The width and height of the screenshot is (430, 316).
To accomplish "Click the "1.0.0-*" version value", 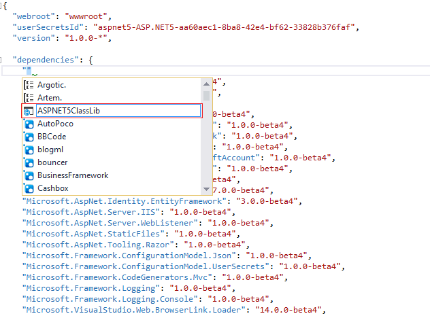I will [x=86, y=38].
